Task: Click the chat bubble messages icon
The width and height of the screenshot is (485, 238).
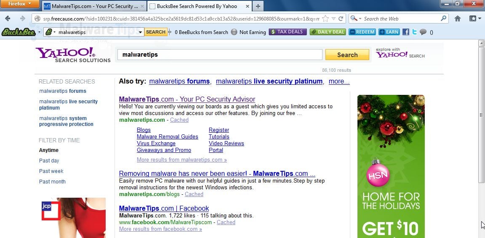Action: click(x=423, y=32)
